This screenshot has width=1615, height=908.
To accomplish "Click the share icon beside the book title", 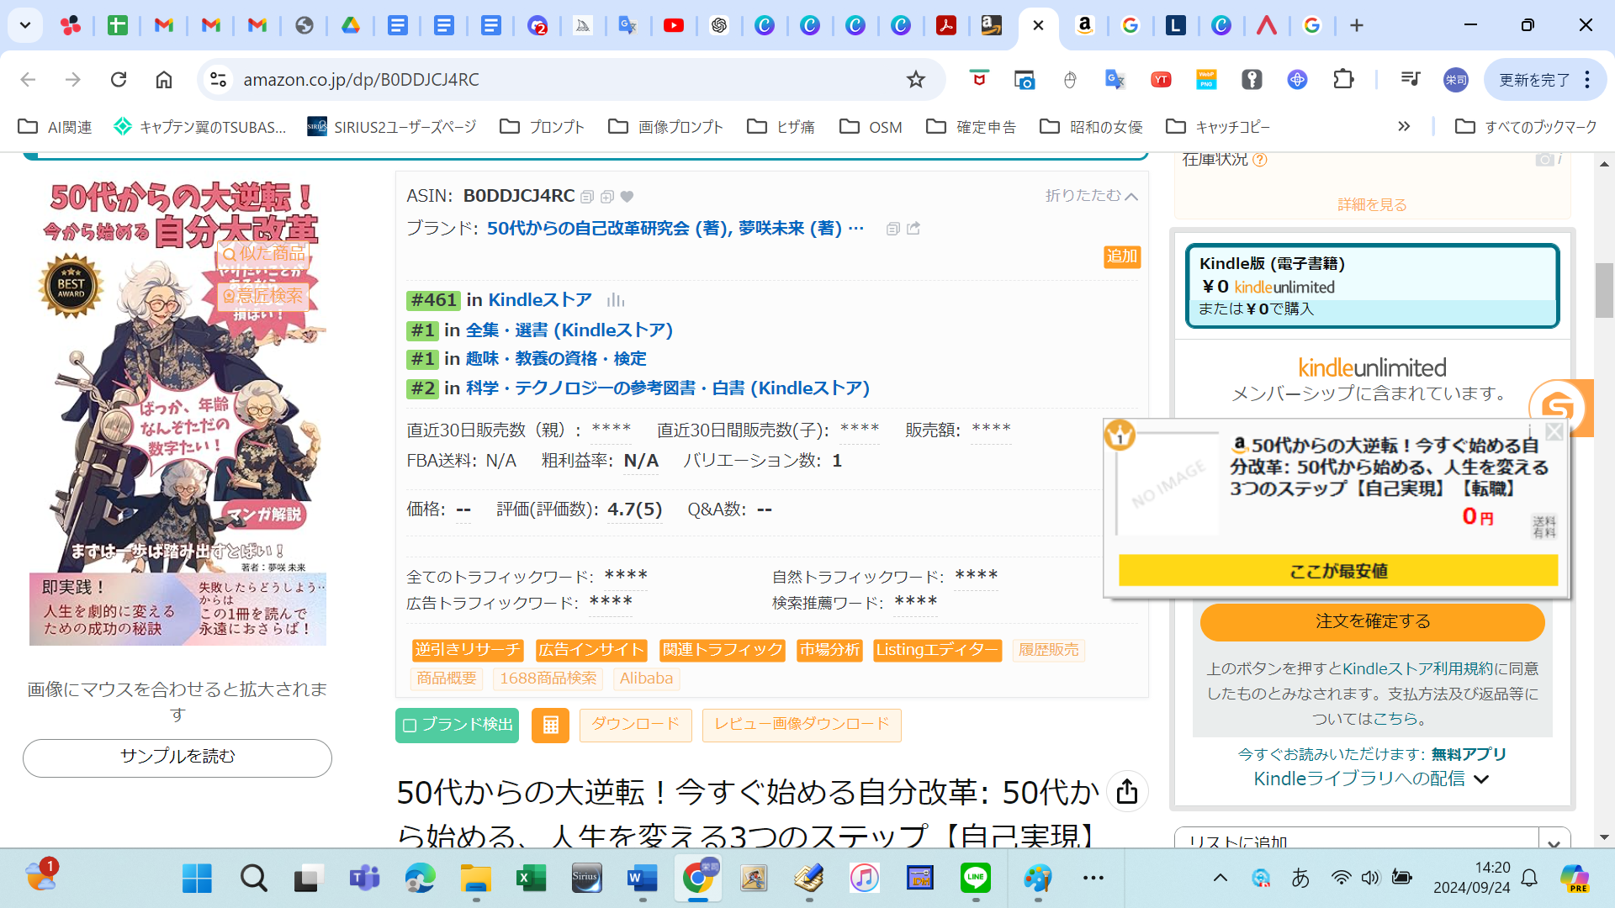I will tap(1127, 791).
